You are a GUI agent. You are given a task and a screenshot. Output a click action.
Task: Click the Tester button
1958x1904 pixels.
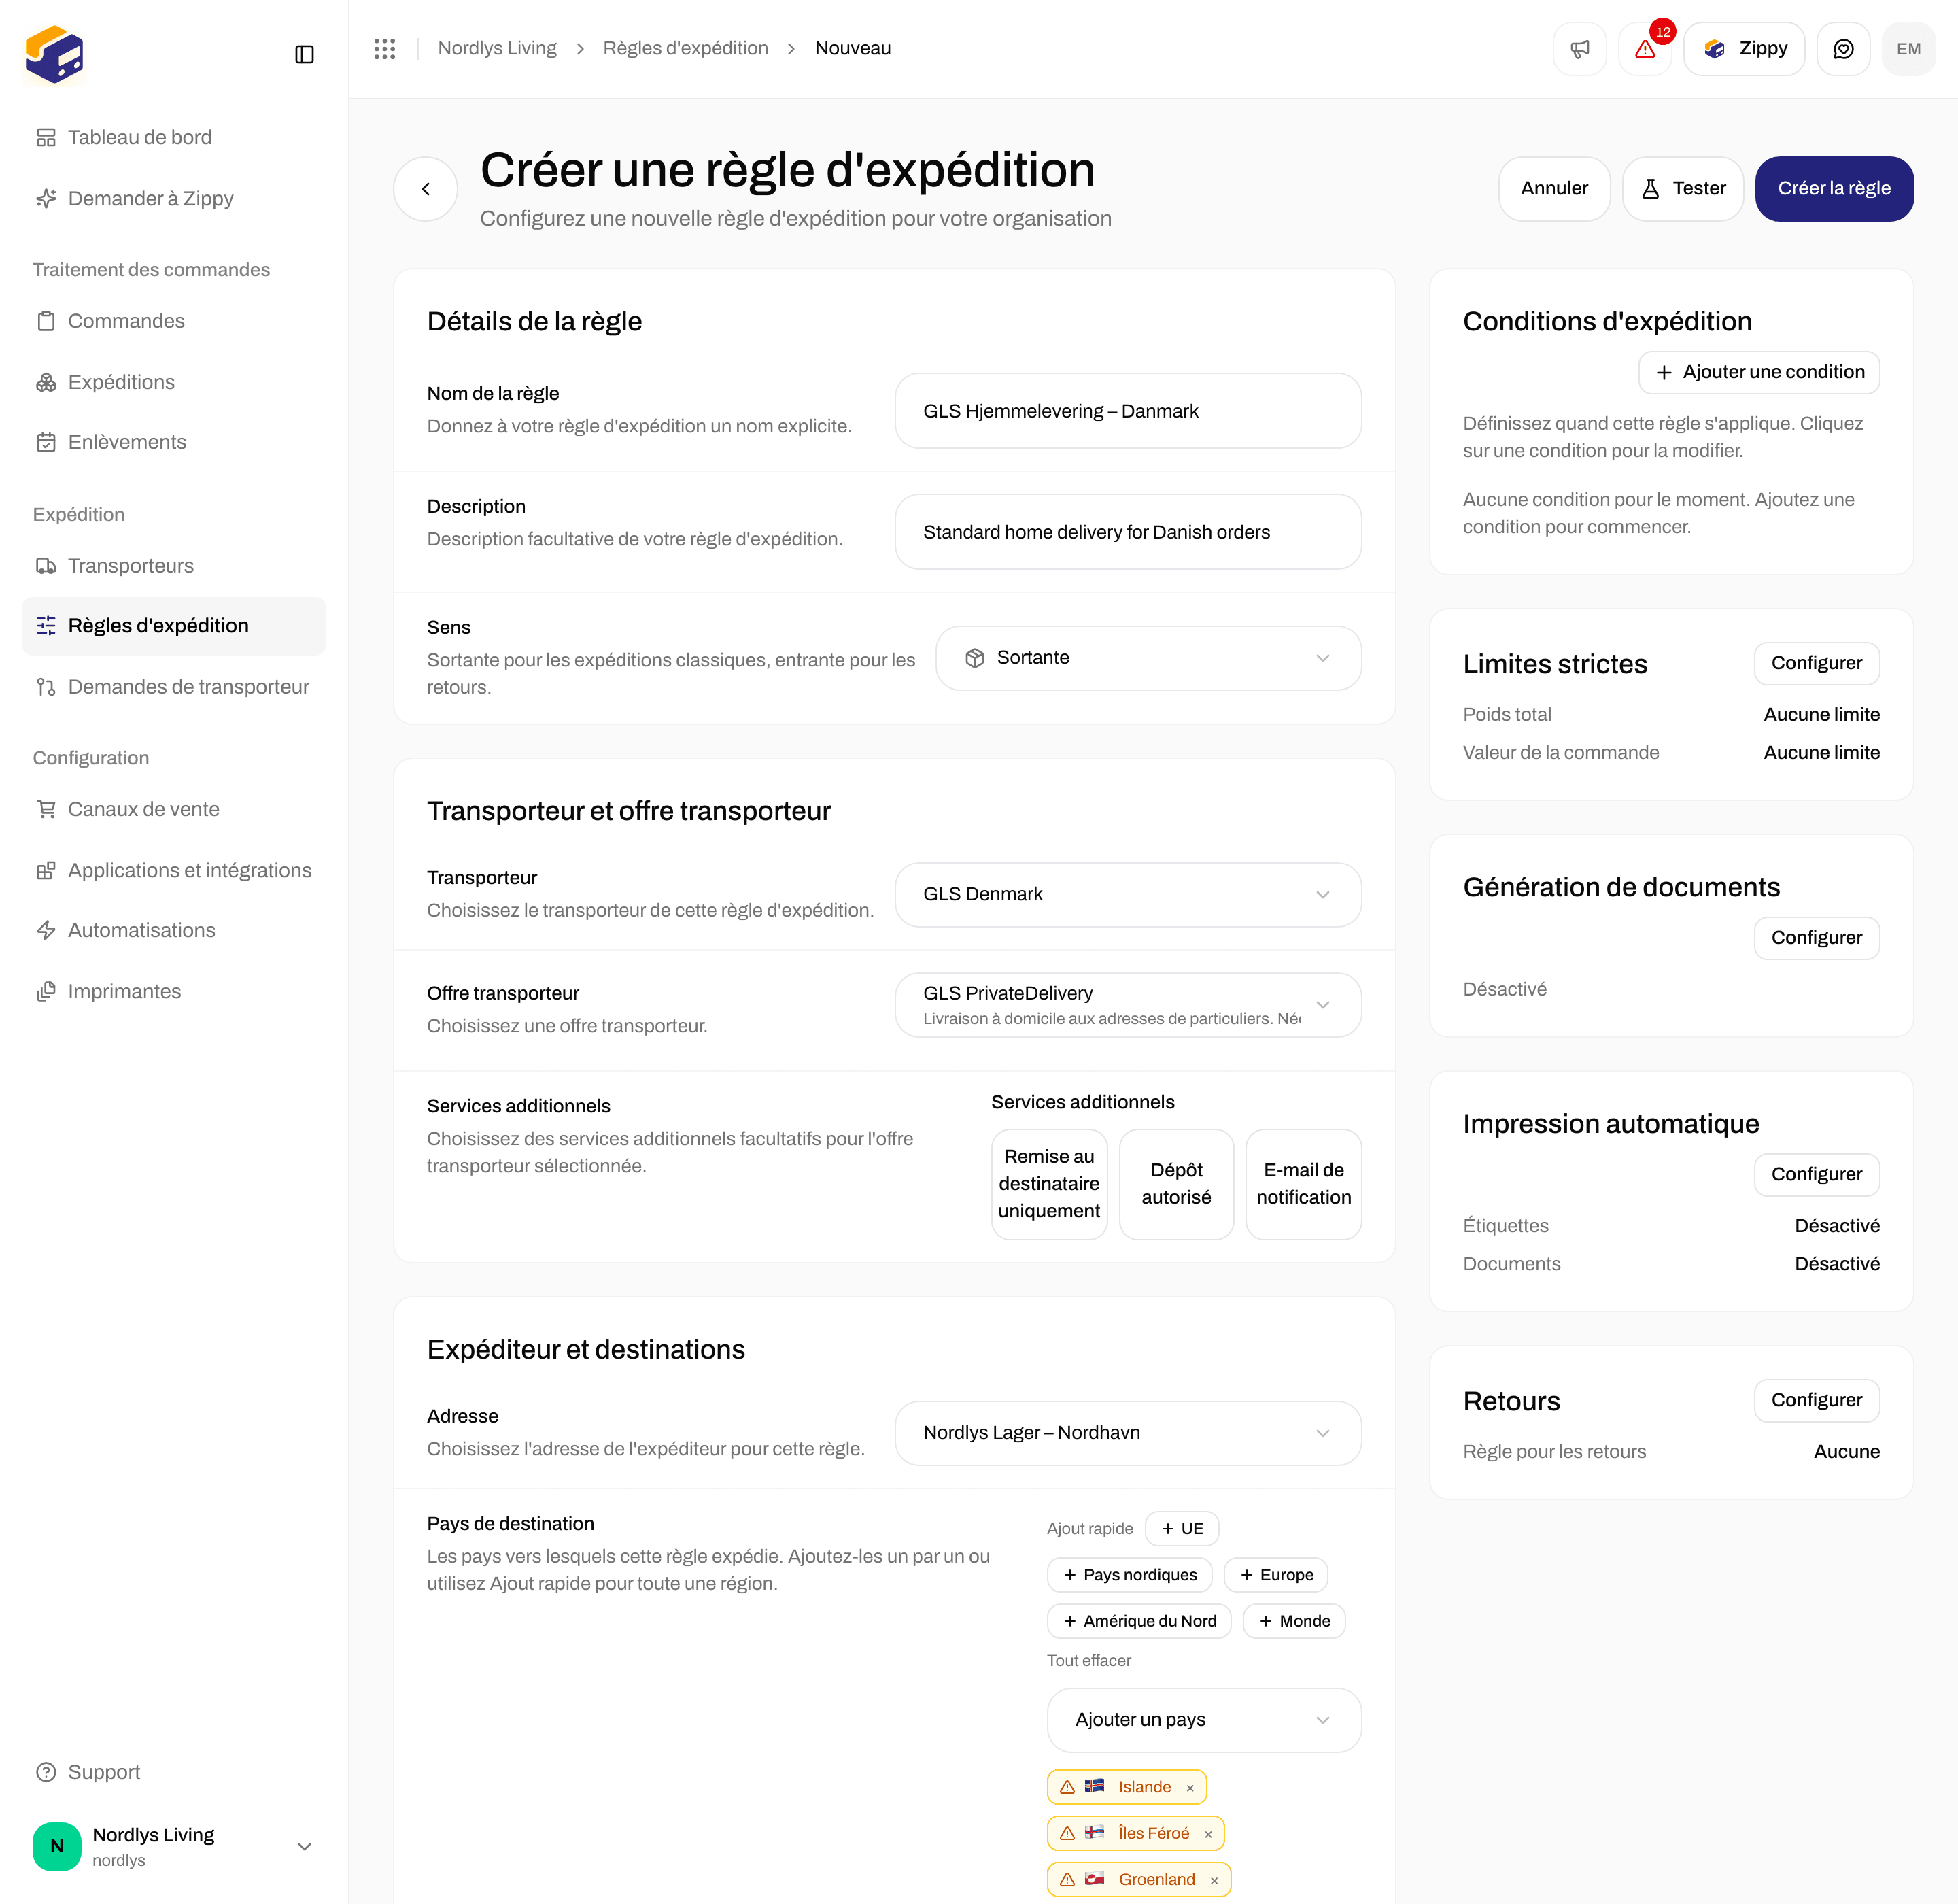(x=1683, y=188)
